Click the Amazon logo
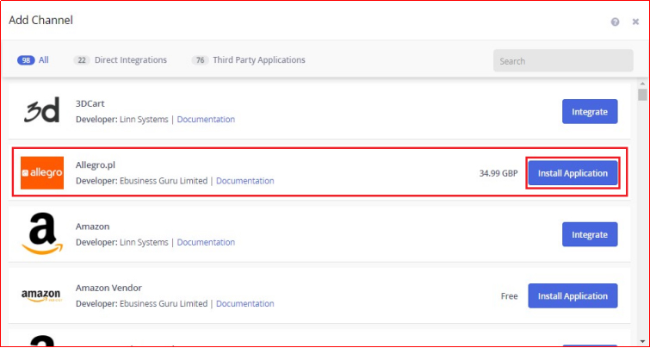This screenshot has height=348, width=650. tap(42, 233)
